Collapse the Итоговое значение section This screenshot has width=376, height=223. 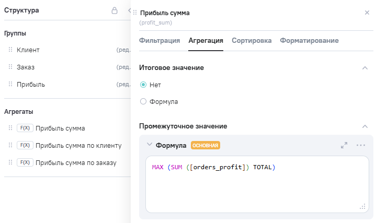click(364, 68)
